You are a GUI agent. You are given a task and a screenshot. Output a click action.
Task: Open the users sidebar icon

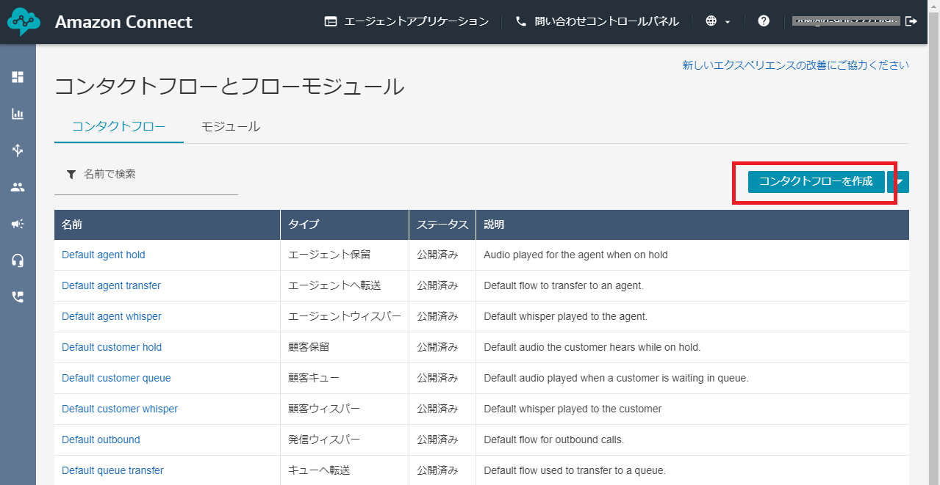pos(18,187)
